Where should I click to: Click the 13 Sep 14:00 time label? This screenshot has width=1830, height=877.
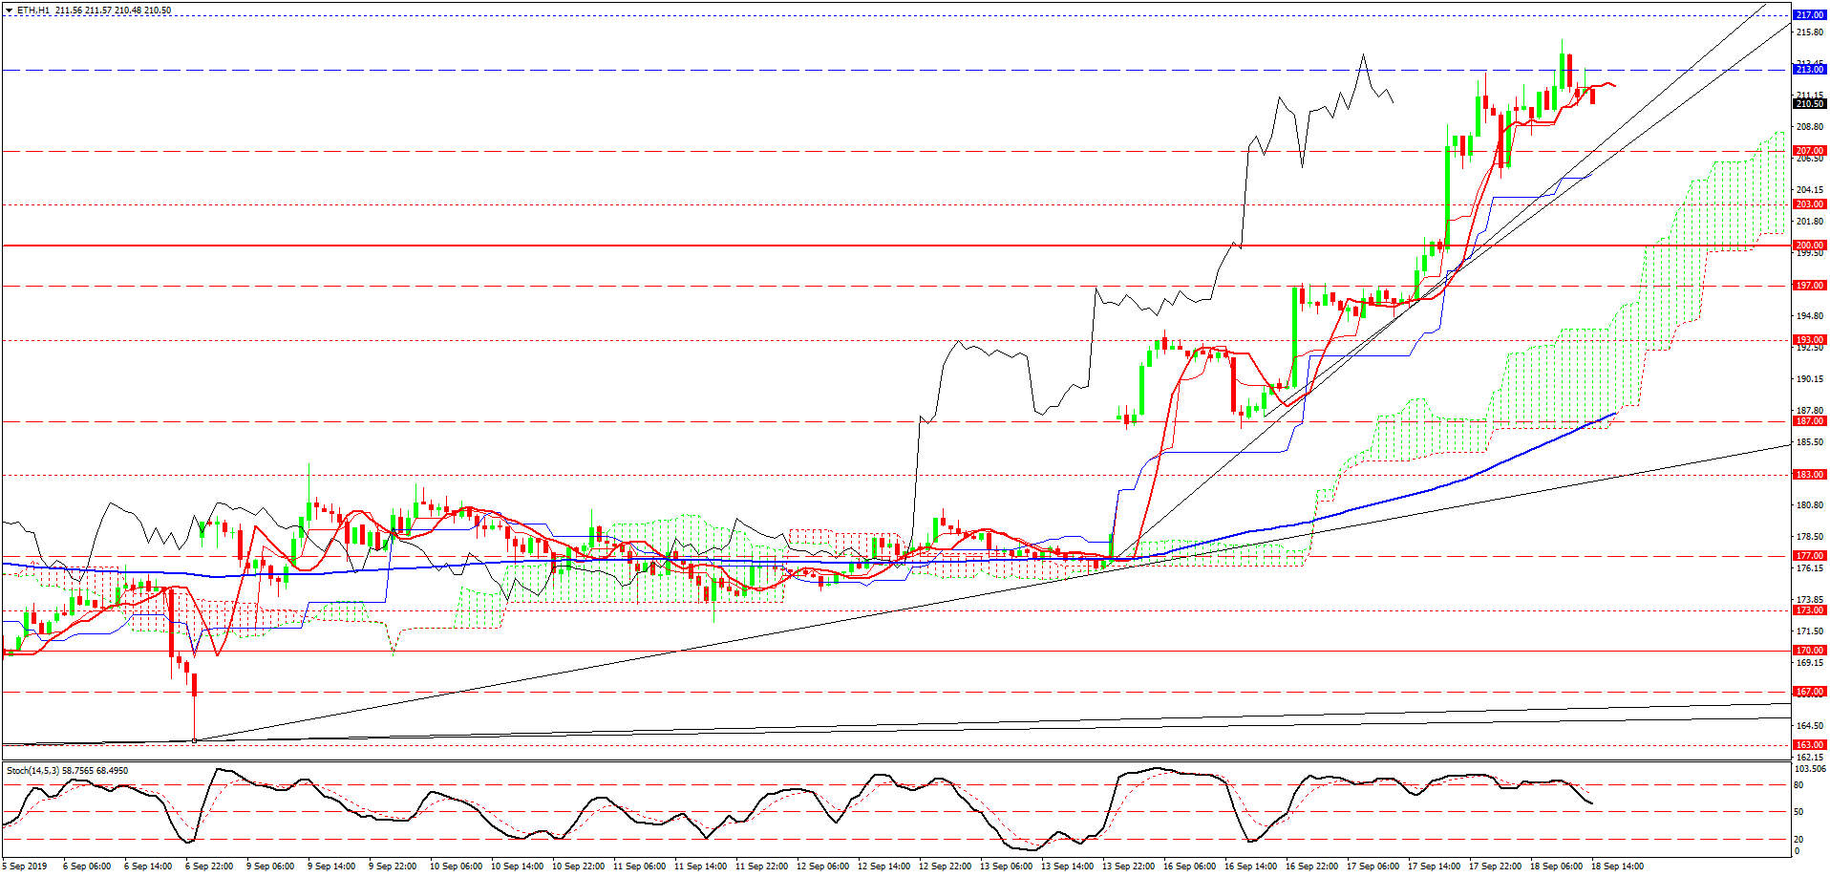click(x=1067, y=866)
